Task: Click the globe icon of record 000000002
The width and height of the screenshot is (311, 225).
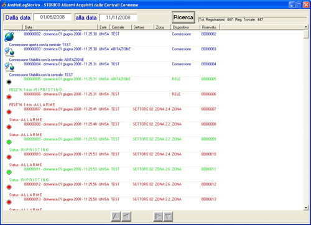Action: coord(9,37)
